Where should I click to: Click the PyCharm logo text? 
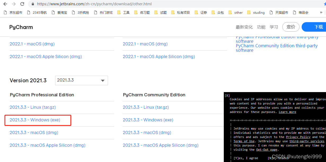[21, 27]
